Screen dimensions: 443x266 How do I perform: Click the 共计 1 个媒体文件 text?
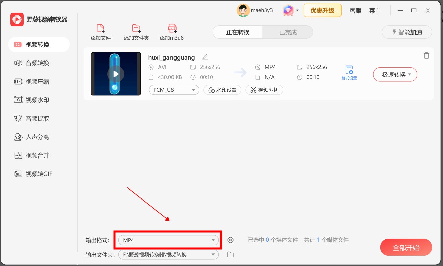pyautogui.click(x=326, y=240)
